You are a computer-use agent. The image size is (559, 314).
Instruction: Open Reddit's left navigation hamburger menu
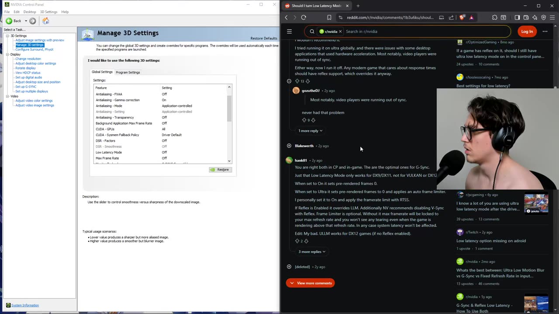click(289, 31)
